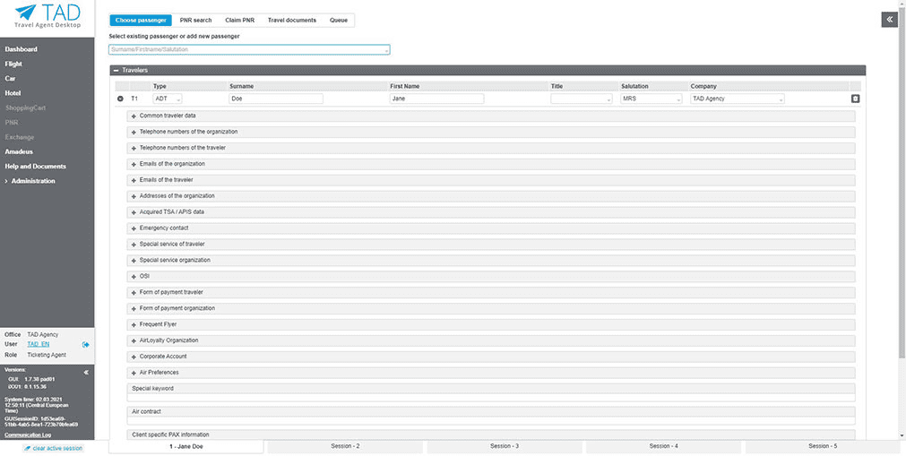Open the traveler Type dropdown
The image size is (906, 456).
pyautogui.click(x=168, y=99)
